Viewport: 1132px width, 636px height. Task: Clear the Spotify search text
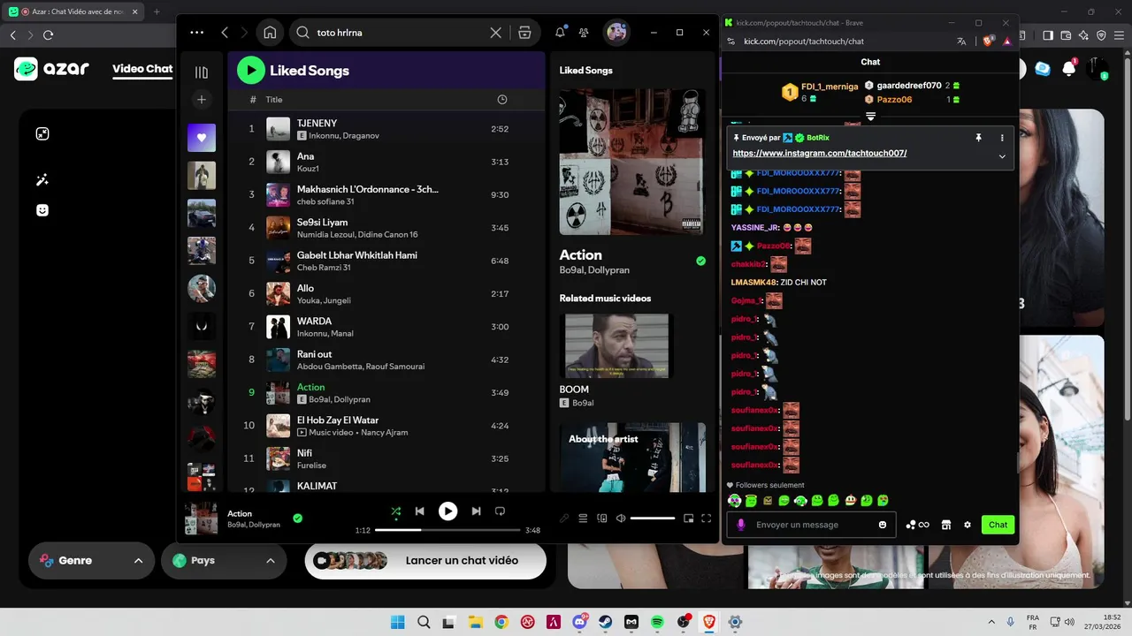point(496,33)
